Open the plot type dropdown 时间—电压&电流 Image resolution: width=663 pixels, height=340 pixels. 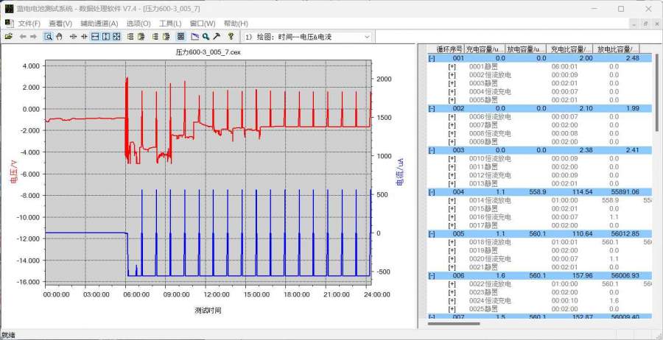click(366, 36)
